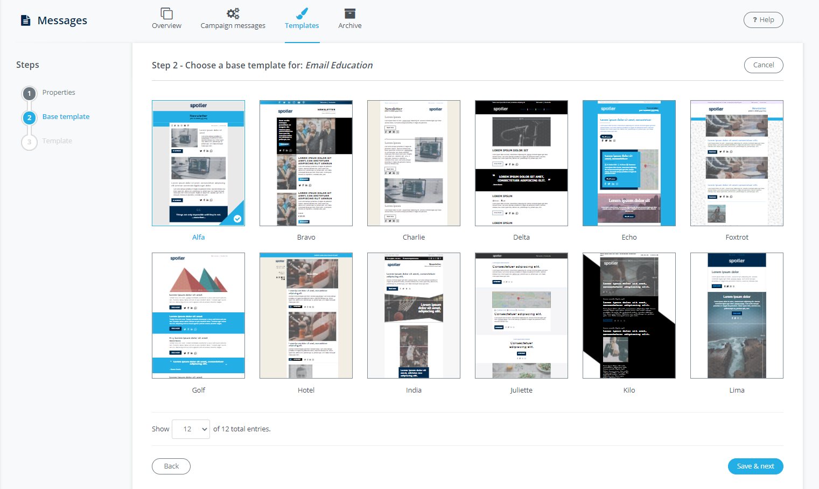This screenshot has width=819, height=489.
Task: Click the Templates paintbrush icon
Action: 302,13
